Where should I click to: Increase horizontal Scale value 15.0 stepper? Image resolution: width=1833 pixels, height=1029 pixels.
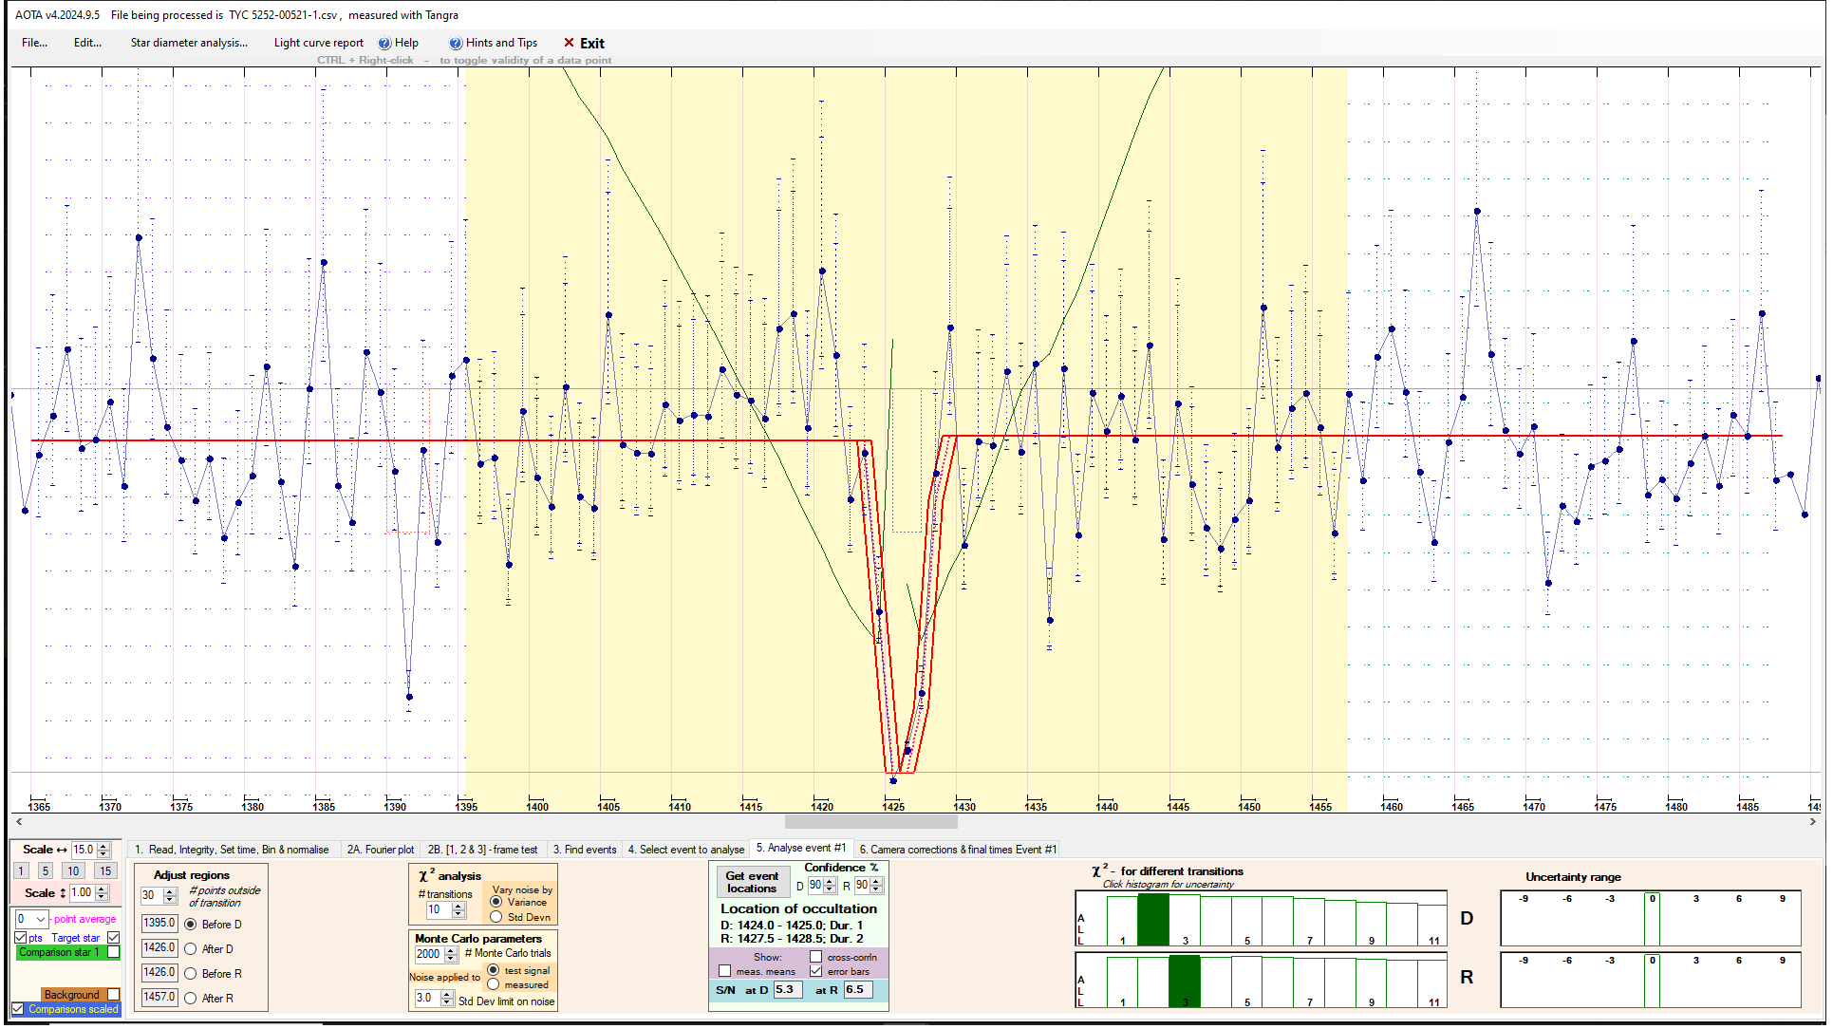tap(103, 847)
